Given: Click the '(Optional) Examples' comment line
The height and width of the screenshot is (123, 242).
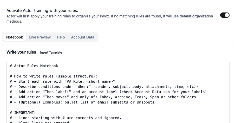Looking at the screenshot, I should click(82, 102).
